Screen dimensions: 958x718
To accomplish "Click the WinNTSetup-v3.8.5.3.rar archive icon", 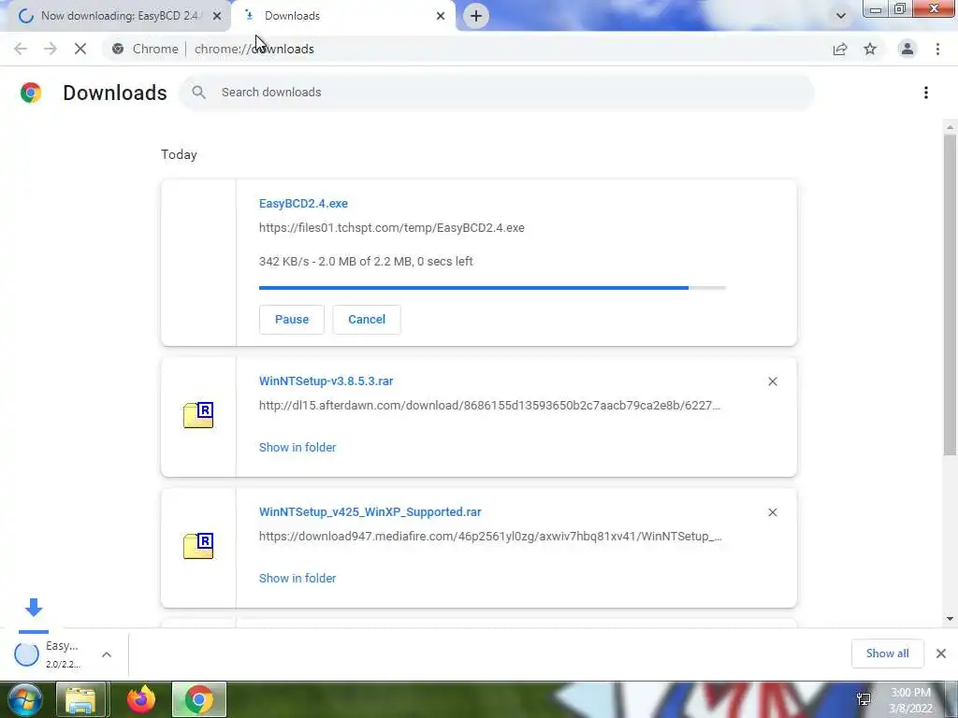I will click(x=198, y=415).
